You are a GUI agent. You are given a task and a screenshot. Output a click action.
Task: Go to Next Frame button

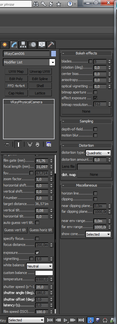tap(73, 320)
